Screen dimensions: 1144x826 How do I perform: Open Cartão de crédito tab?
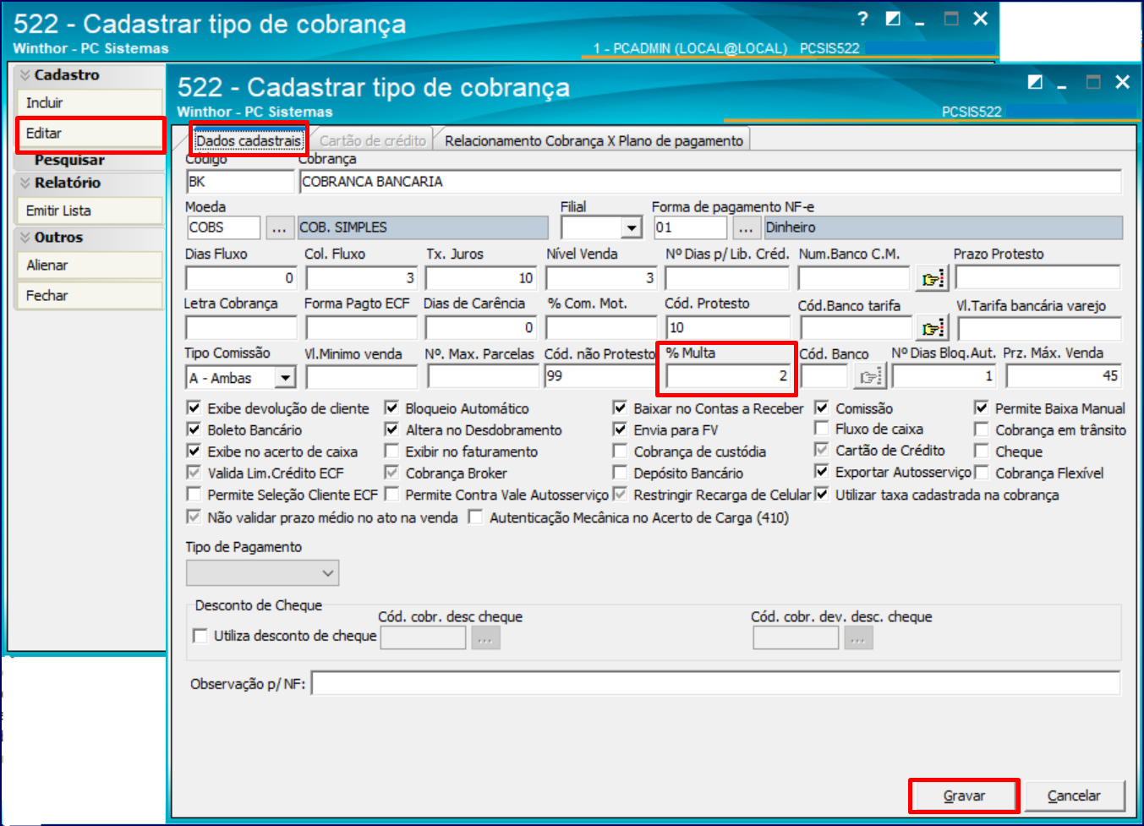372,140
